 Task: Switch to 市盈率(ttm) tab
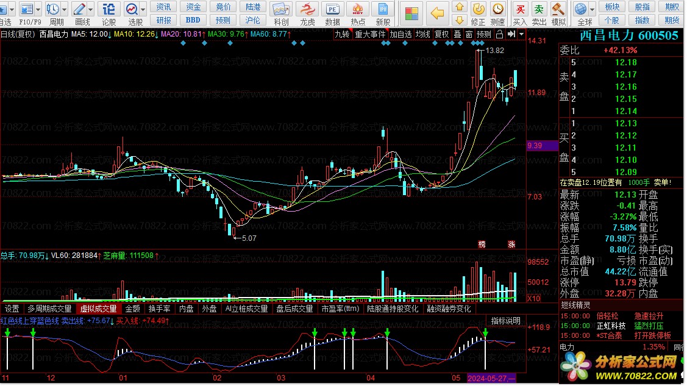point(340,309)
